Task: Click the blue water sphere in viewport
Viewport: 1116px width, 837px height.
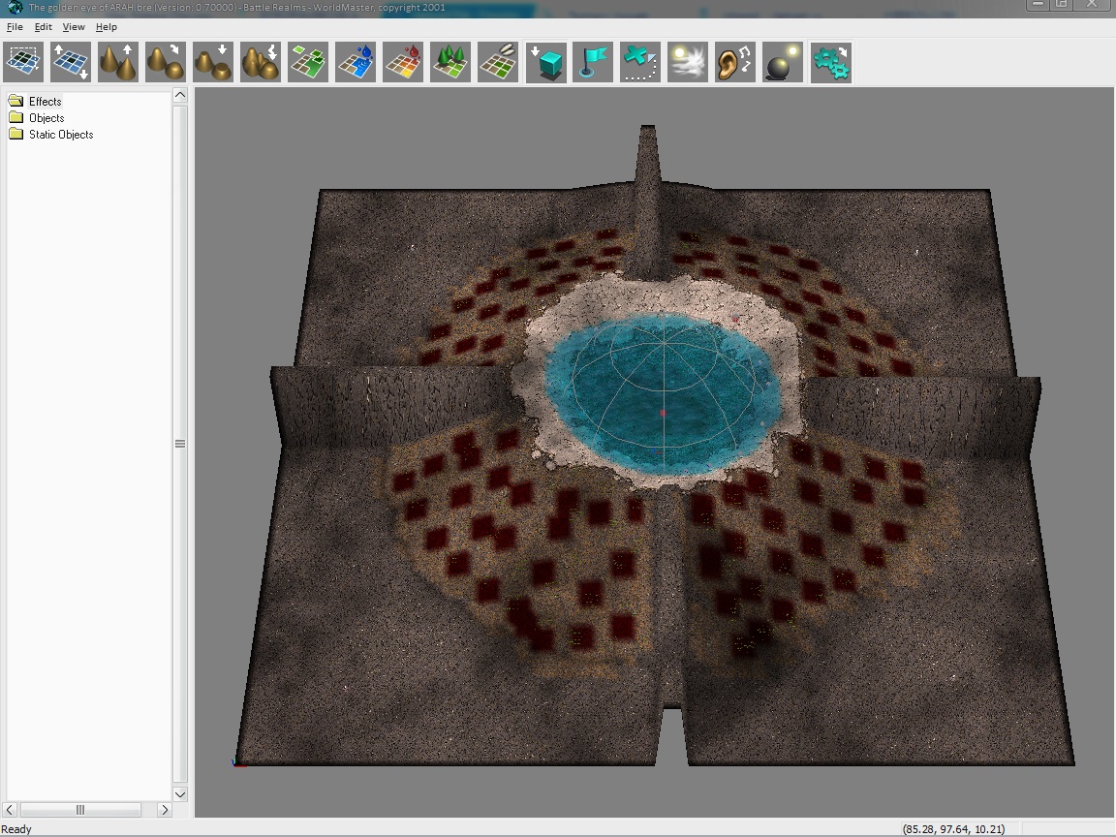Action: coord(663,395)
